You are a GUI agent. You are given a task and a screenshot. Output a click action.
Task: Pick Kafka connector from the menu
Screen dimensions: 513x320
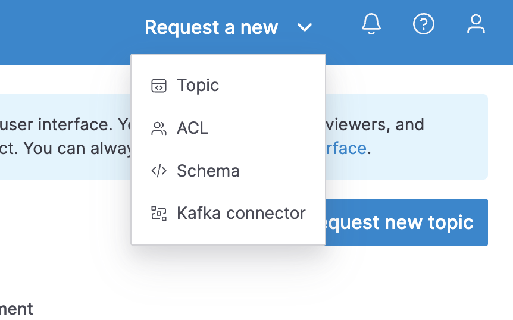click(241, 214)
